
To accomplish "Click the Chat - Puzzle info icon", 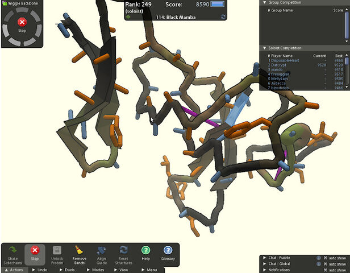I will (x=319, y=258).
